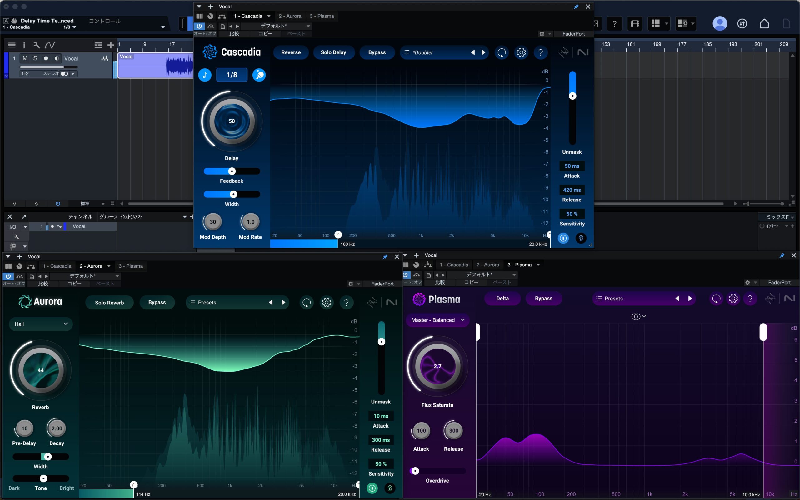
Task: Click Plasma stereo mode overlapping-circles icon
Action: (x=636, y=316)
